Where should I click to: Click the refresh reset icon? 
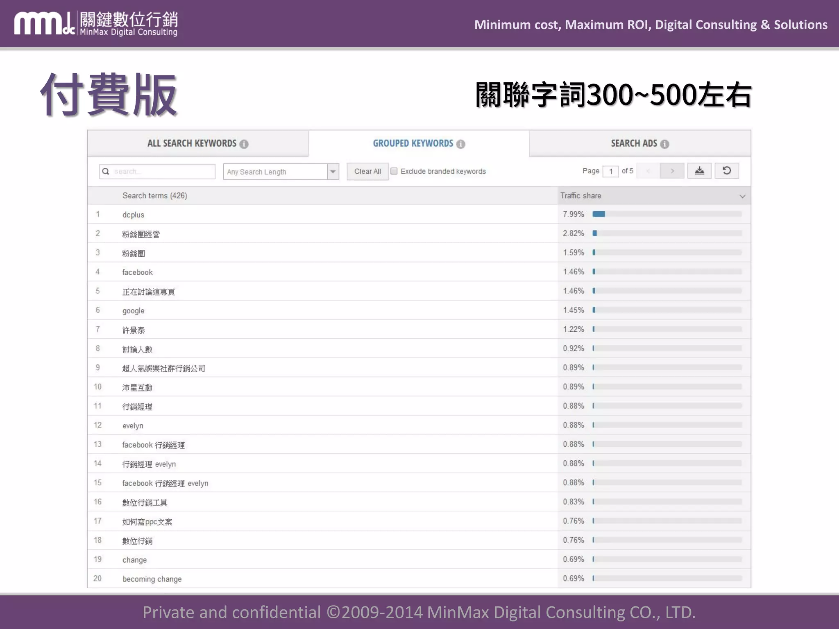click(x=727, y=171)
